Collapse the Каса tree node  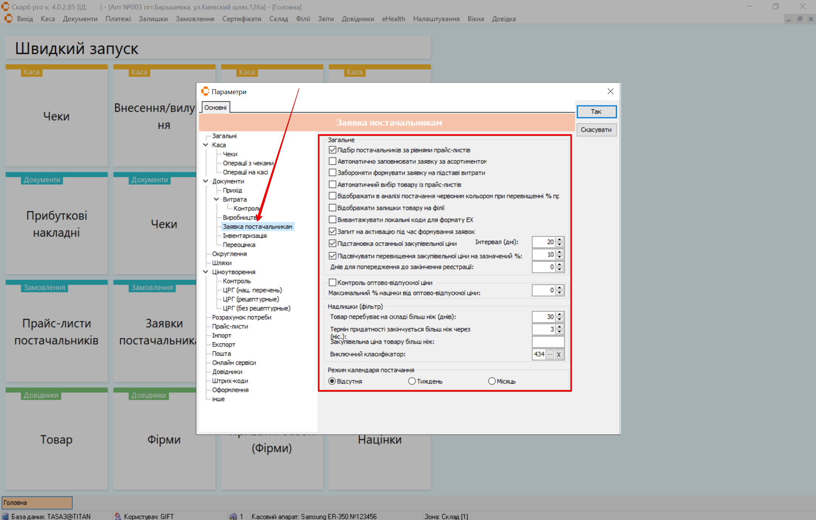[206, 145]
